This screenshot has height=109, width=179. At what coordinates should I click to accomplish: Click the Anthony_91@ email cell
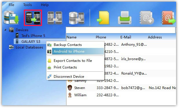click(x=134, y=45)
